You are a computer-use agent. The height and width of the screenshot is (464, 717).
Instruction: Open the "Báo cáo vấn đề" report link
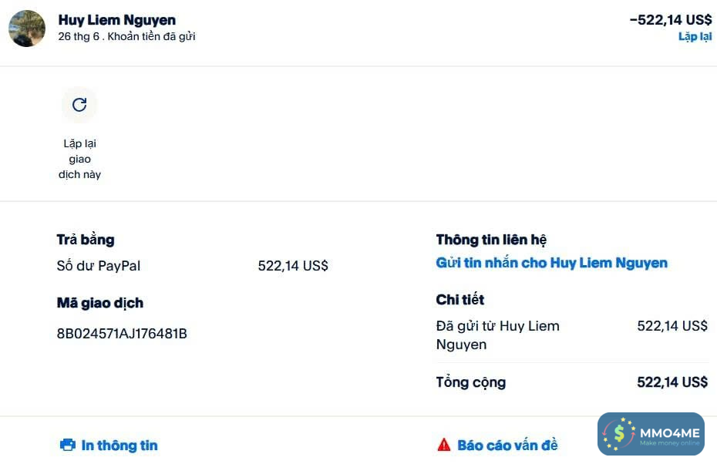507,445
